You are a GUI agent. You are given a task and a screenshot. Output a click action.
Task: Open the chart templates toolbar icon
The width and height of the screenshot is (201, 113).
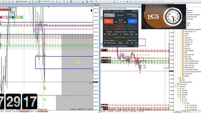(x=91, y=2)
